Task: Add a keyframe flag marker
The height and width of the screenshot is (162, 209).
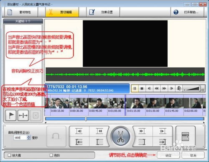Action: (11, 115)
